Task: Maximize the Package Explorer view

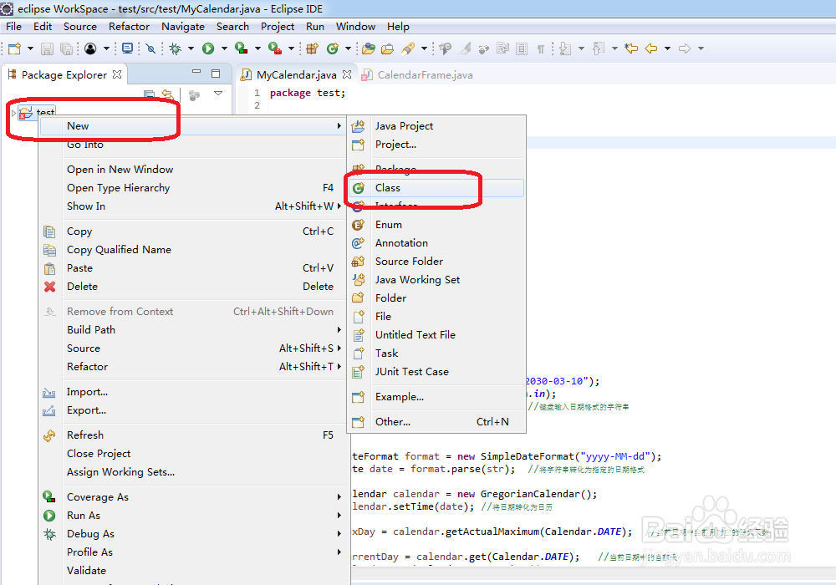Action: 216,74
